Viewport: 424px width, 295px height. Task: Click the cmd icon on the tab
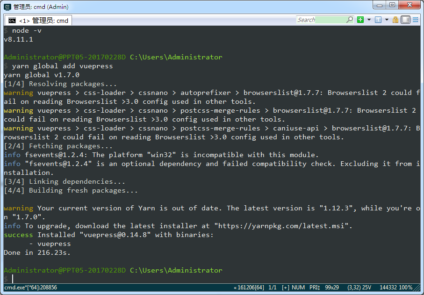coord(12,21)
